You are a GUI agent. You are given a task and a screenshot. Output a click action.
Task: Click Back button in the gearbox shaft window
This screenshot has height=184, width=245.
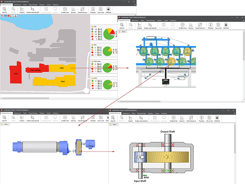[x=114, y=124]
